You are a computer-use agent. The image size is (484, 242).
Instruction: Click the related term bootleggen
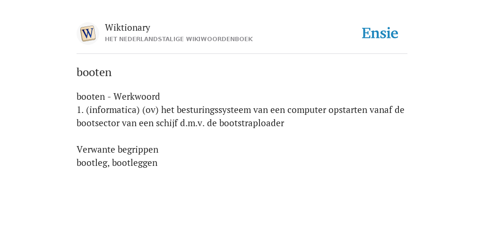(135, 163)
